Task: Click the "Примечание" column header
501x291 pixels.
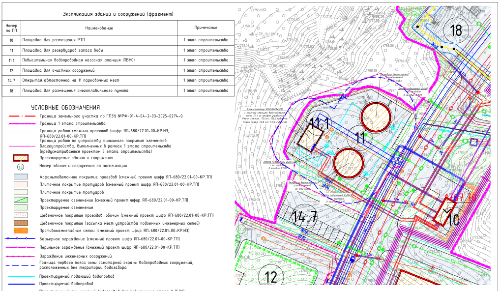Action: (206, 28)
